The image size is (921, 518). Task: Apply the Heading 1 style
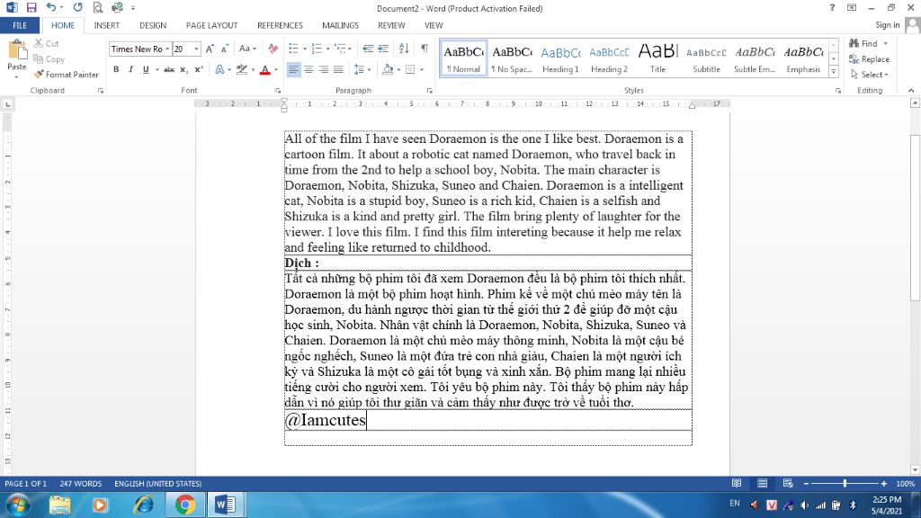(x=560, y=58)
